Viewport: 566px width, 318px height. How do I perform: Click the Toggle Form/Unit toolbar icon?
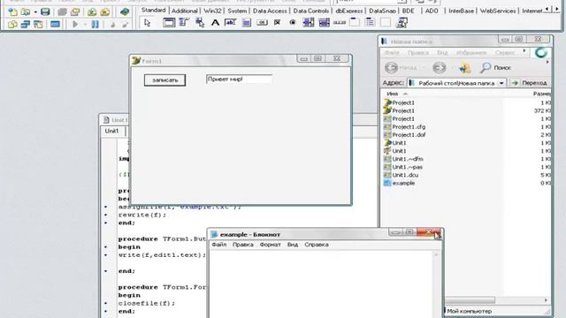pos(38,25)
